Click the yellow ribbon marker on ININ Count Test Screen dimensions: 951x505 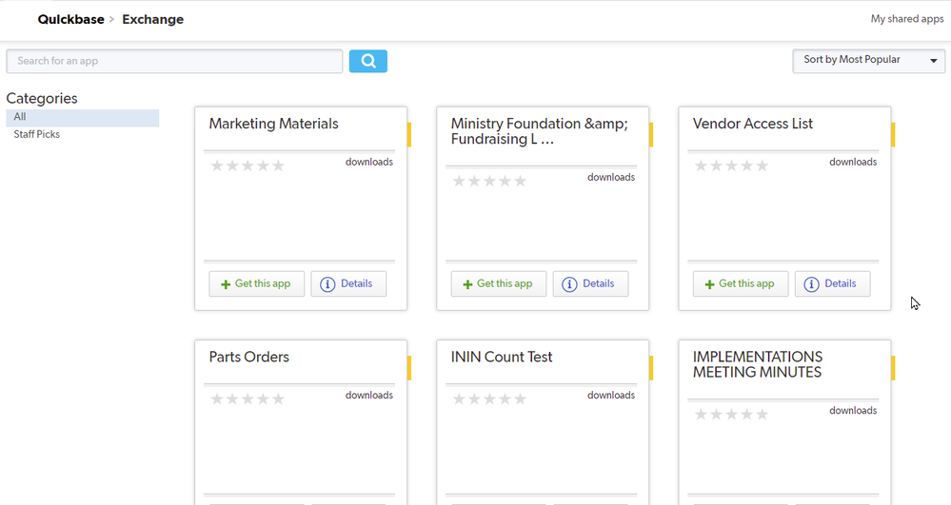click(x=651, y=368)
